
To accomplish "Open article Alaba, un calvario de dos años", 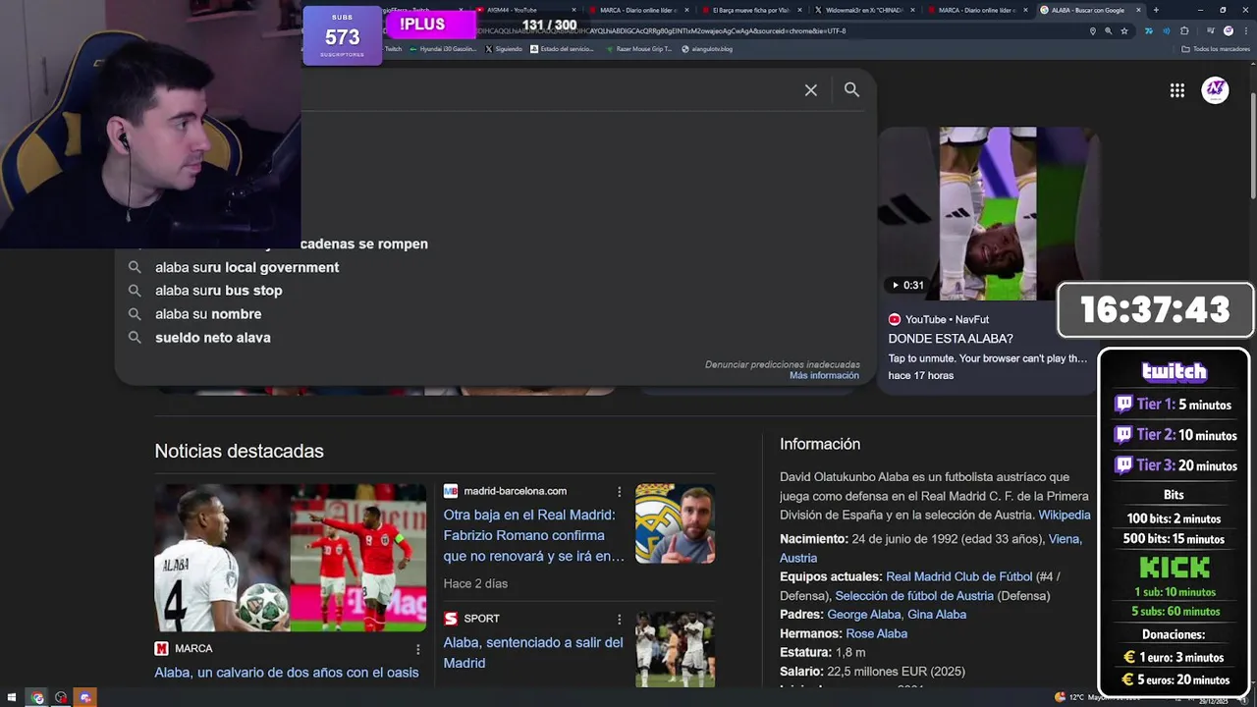I will coord(286,673).
